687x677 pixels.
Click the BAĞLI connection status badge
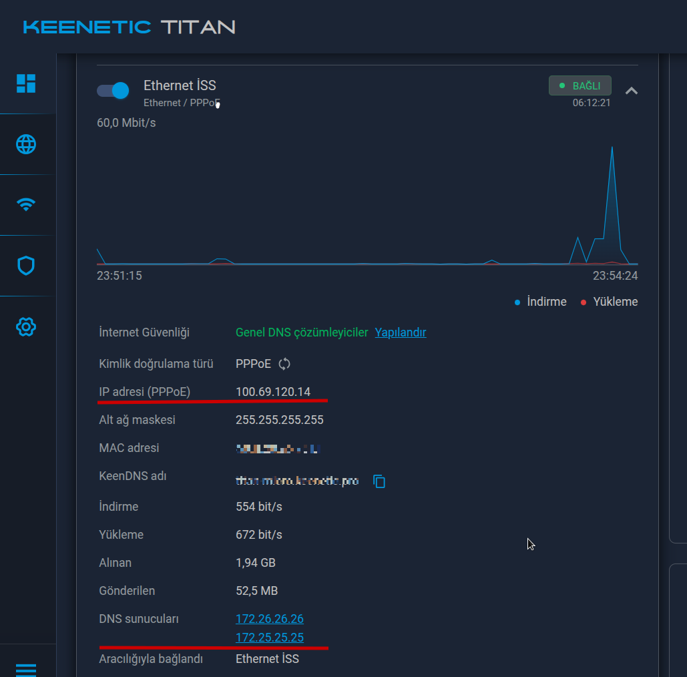coord(580,85)
